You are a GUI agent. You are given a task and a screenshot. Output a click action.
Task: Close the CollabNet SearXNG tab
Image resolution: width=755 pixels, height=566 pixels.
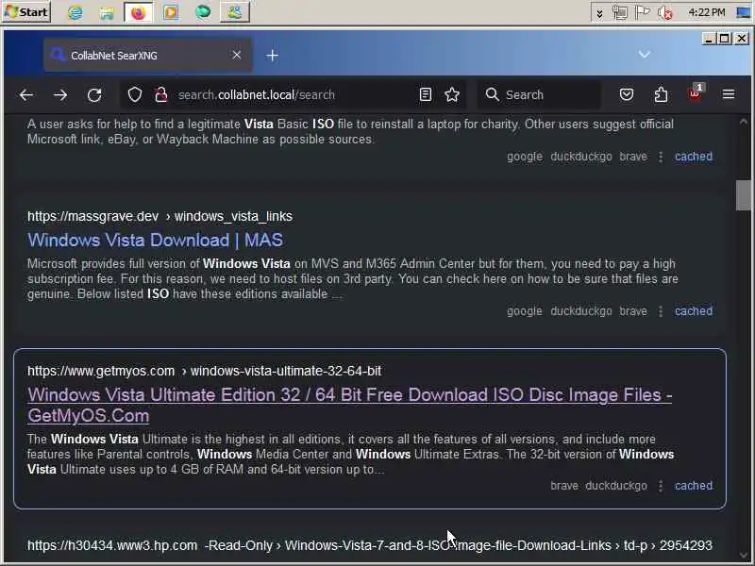click(x=237, y=55)
